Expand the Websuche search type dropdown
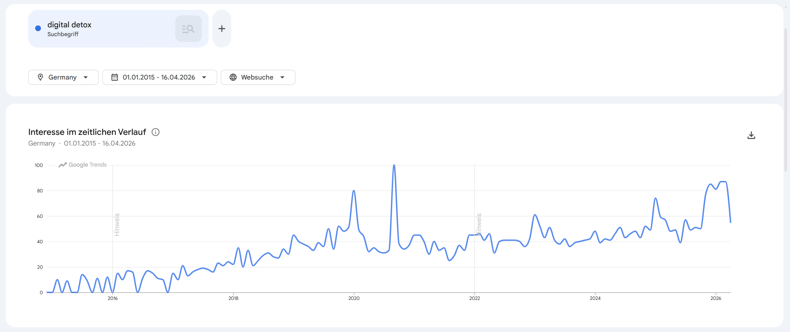The image size is (790, 332). pyautogui.click(x=283, y=77)
